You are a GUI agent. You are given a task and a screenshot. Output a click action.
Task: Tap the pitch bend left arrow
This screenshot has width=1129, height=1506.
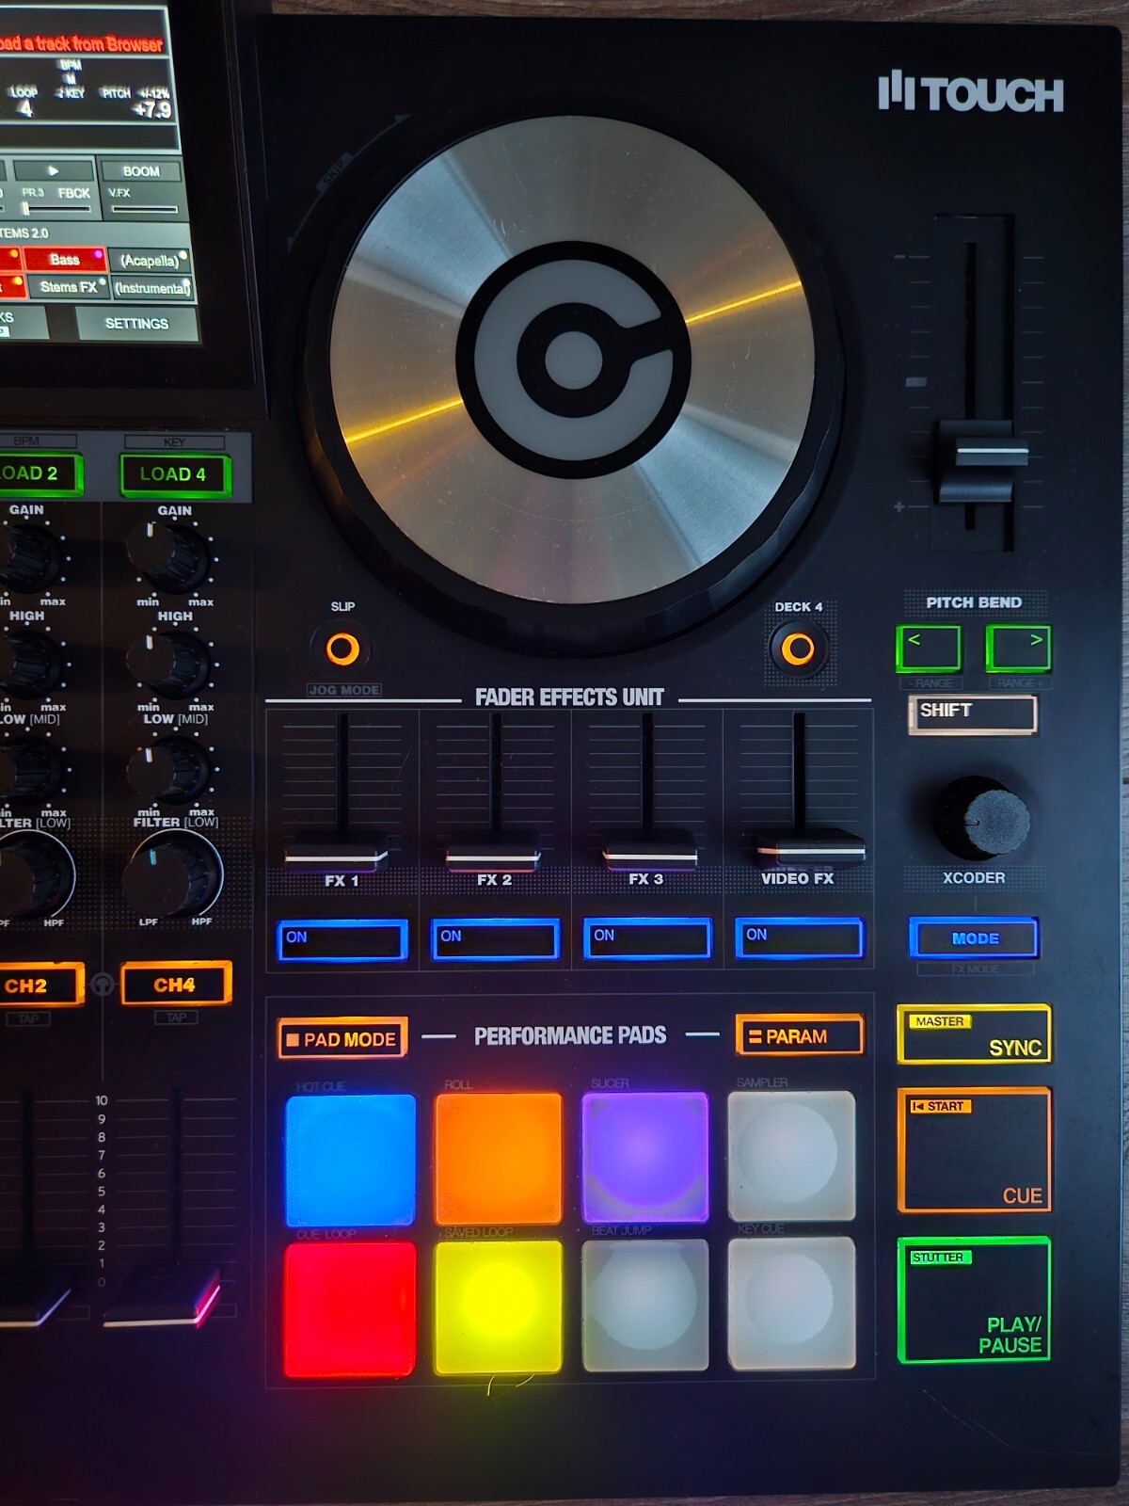929,649
